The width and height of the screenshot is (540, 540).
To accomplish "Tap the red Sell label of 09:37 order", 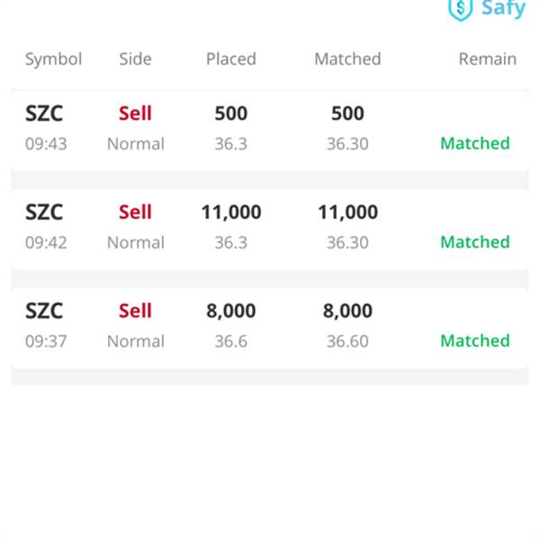I will click(x=135, y=311).
